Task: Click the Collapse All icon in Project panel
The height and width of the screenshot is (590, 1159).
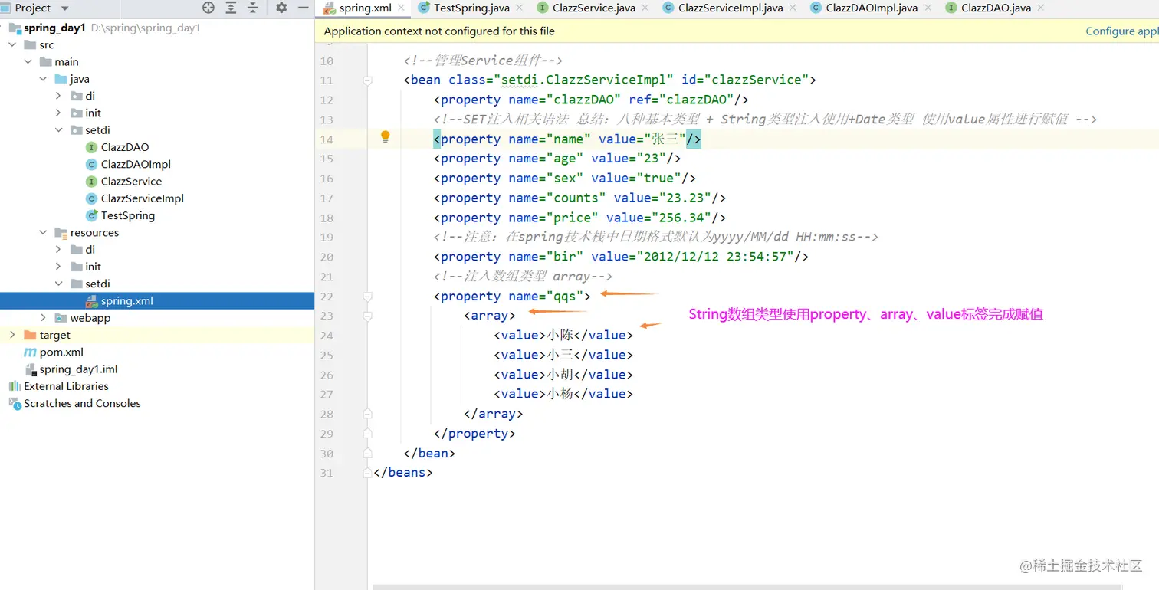Action: [253, 8]
